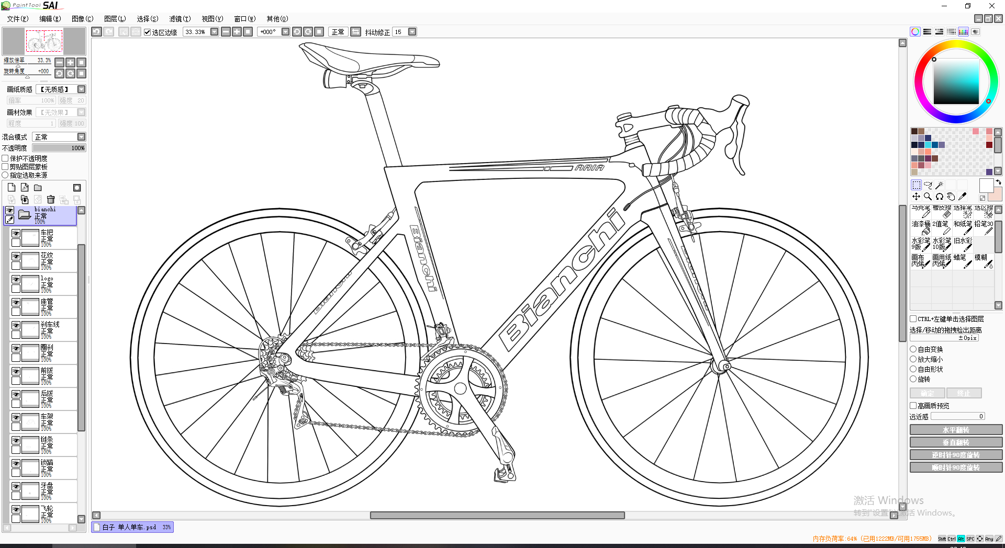
Task: Select the 旋转 radio option
Action: 913,379
